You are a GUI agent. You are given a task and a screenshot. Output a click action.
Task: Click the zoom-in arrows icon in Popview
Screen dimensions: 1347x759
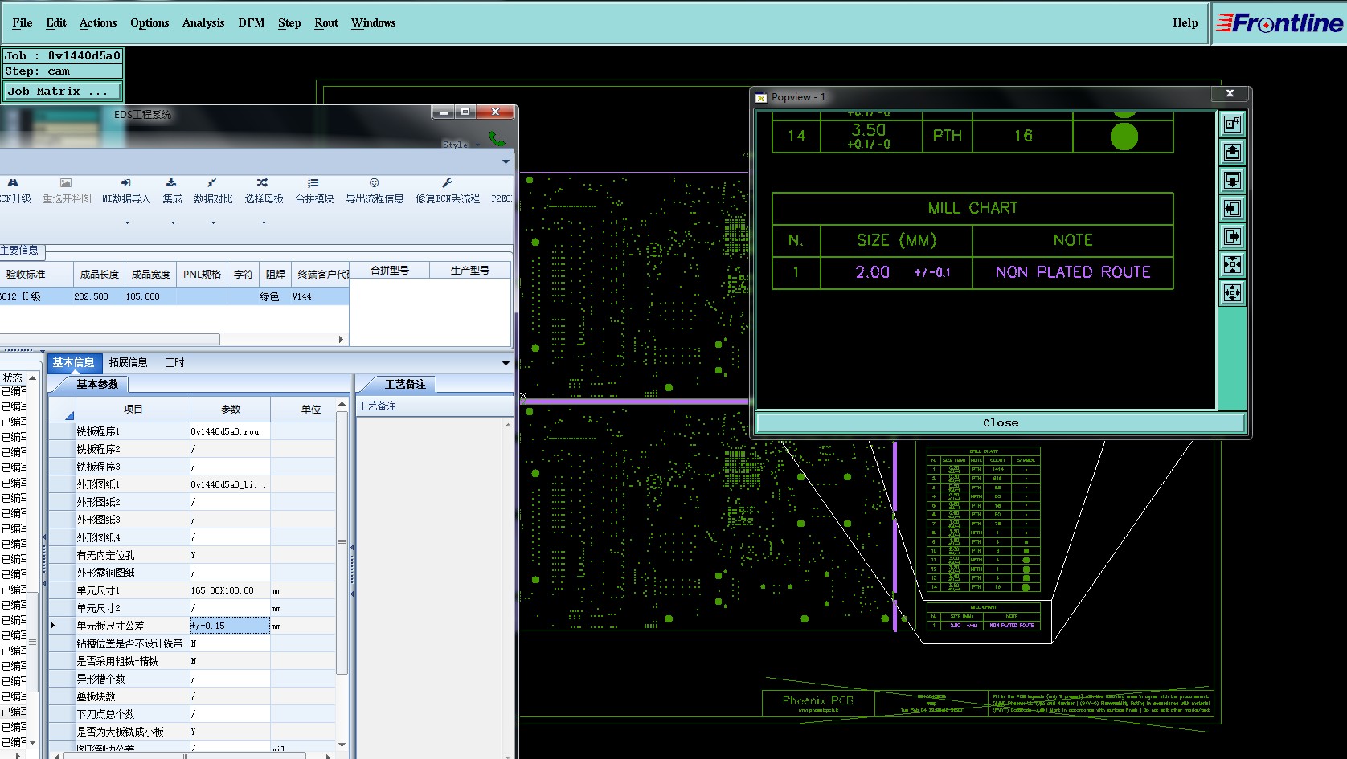[1232, 265]
